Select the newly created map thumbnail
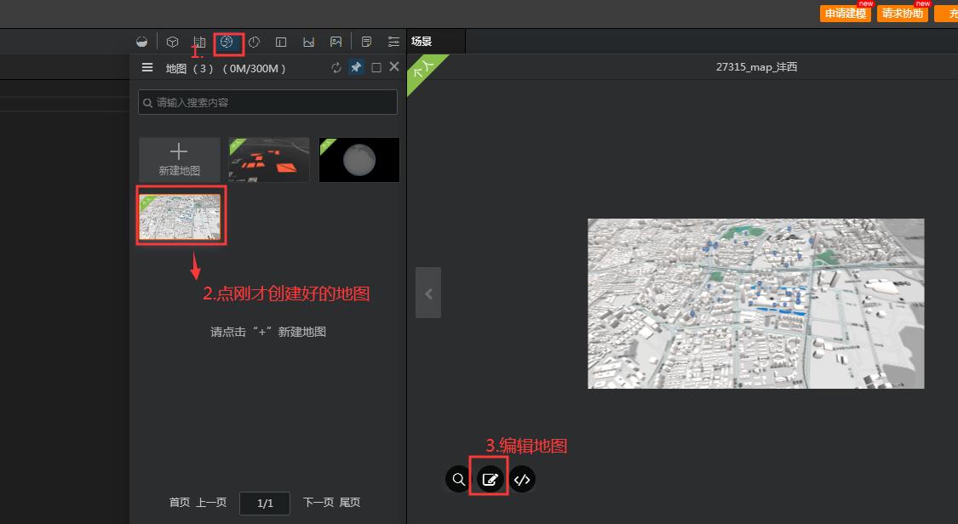 tap(181, 215)
